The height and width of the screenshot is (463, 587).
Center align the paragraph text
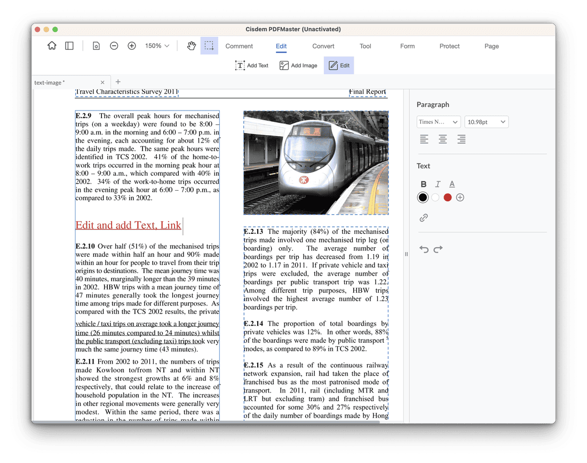[x=442, y=139]
